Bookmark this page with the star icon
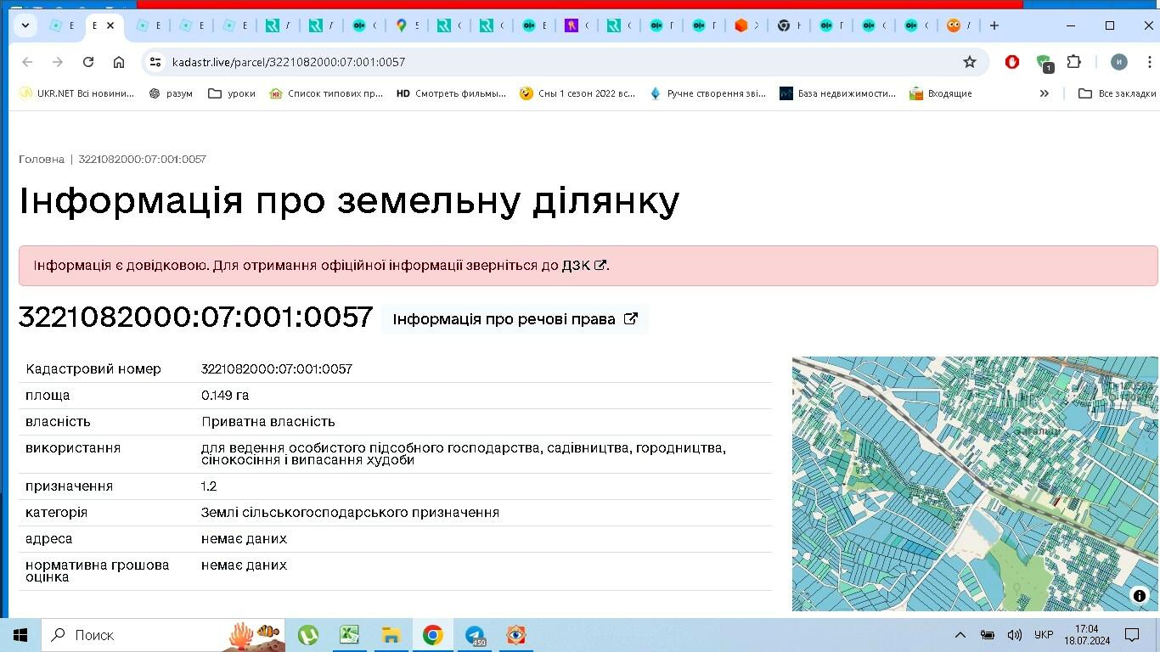1160x652 pixels. (x=969, y=62)
